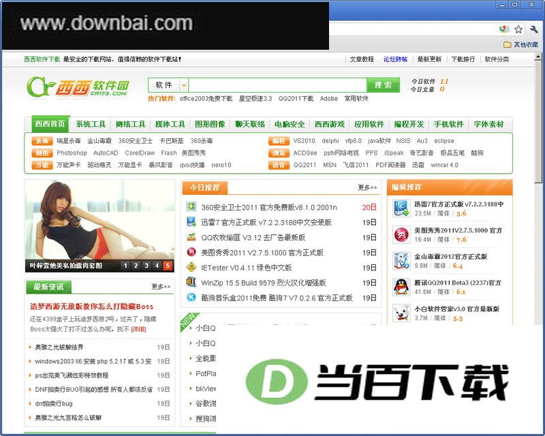This screenshot has width=545, height=436.
Task: Open 金山毒霸2012官方正式版 link
Action: click(450, 257)
